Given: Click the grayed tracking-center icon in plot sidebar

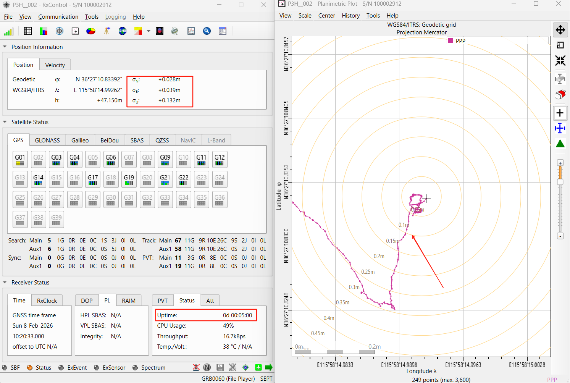Looking at the screenshot, I should [560, 79].
